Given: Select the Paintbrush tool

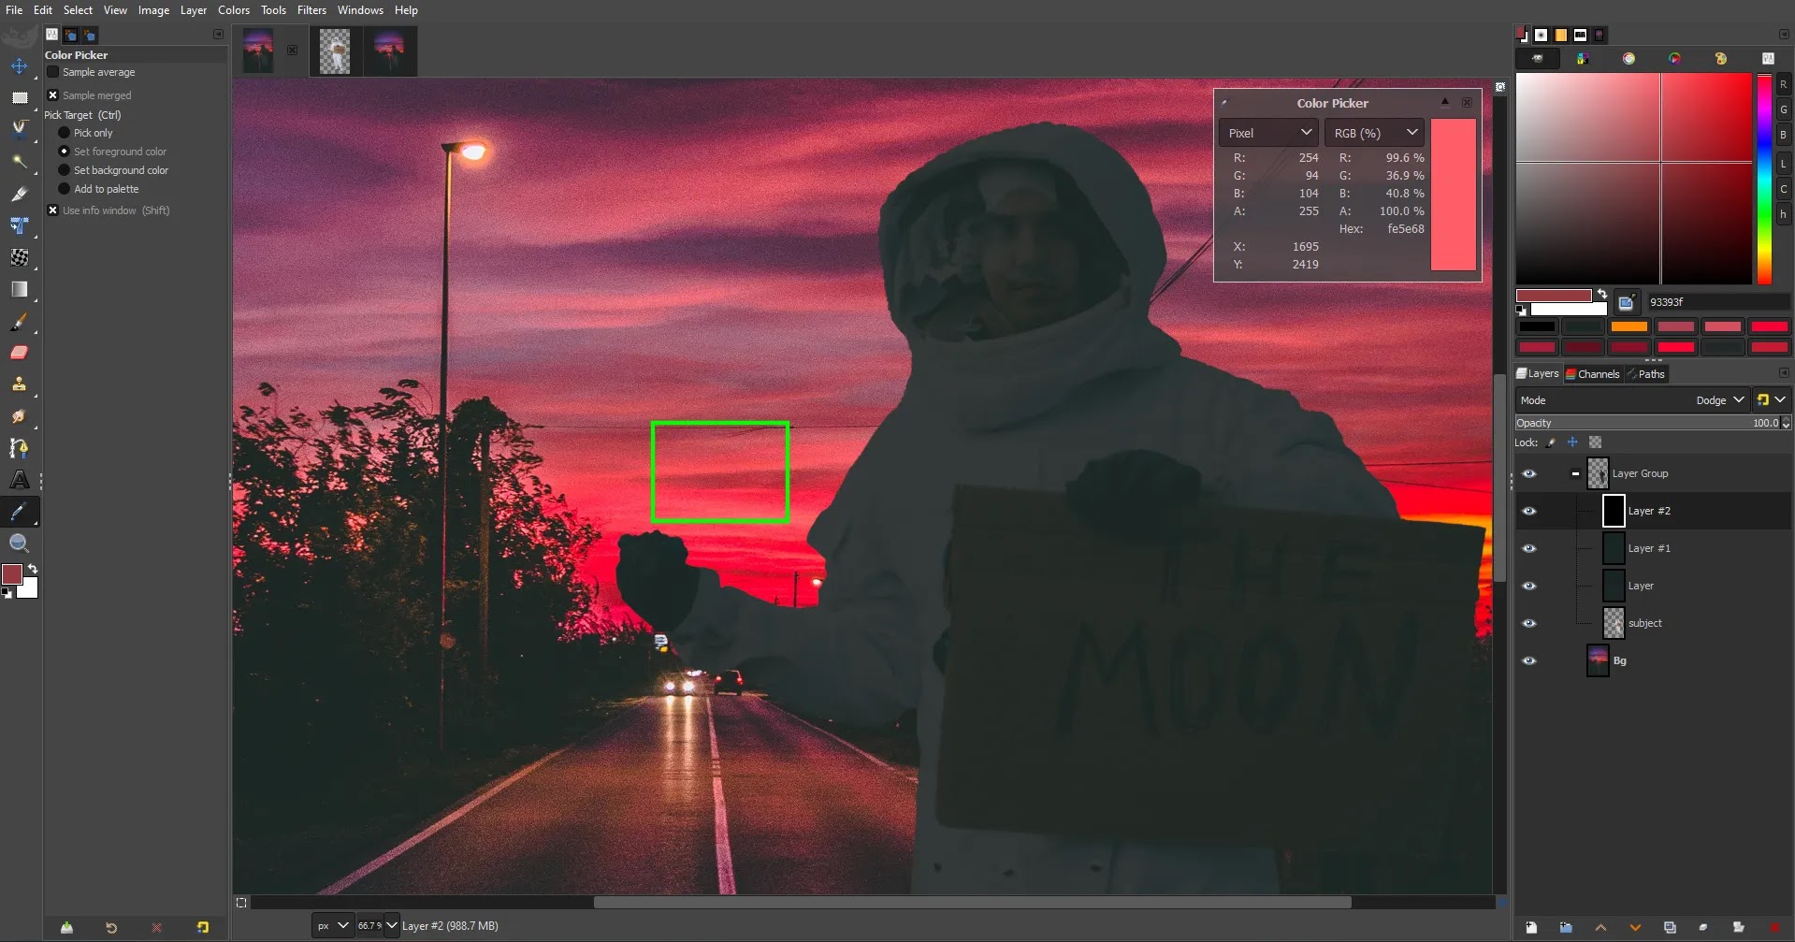Looking at the screenshot, I should pos(19,322).
